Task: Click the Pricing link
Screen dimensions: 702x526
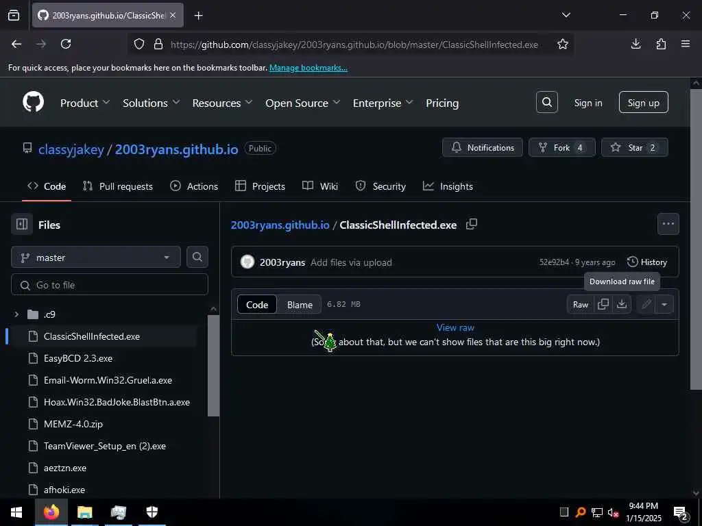Action: (x=442, y=103)
